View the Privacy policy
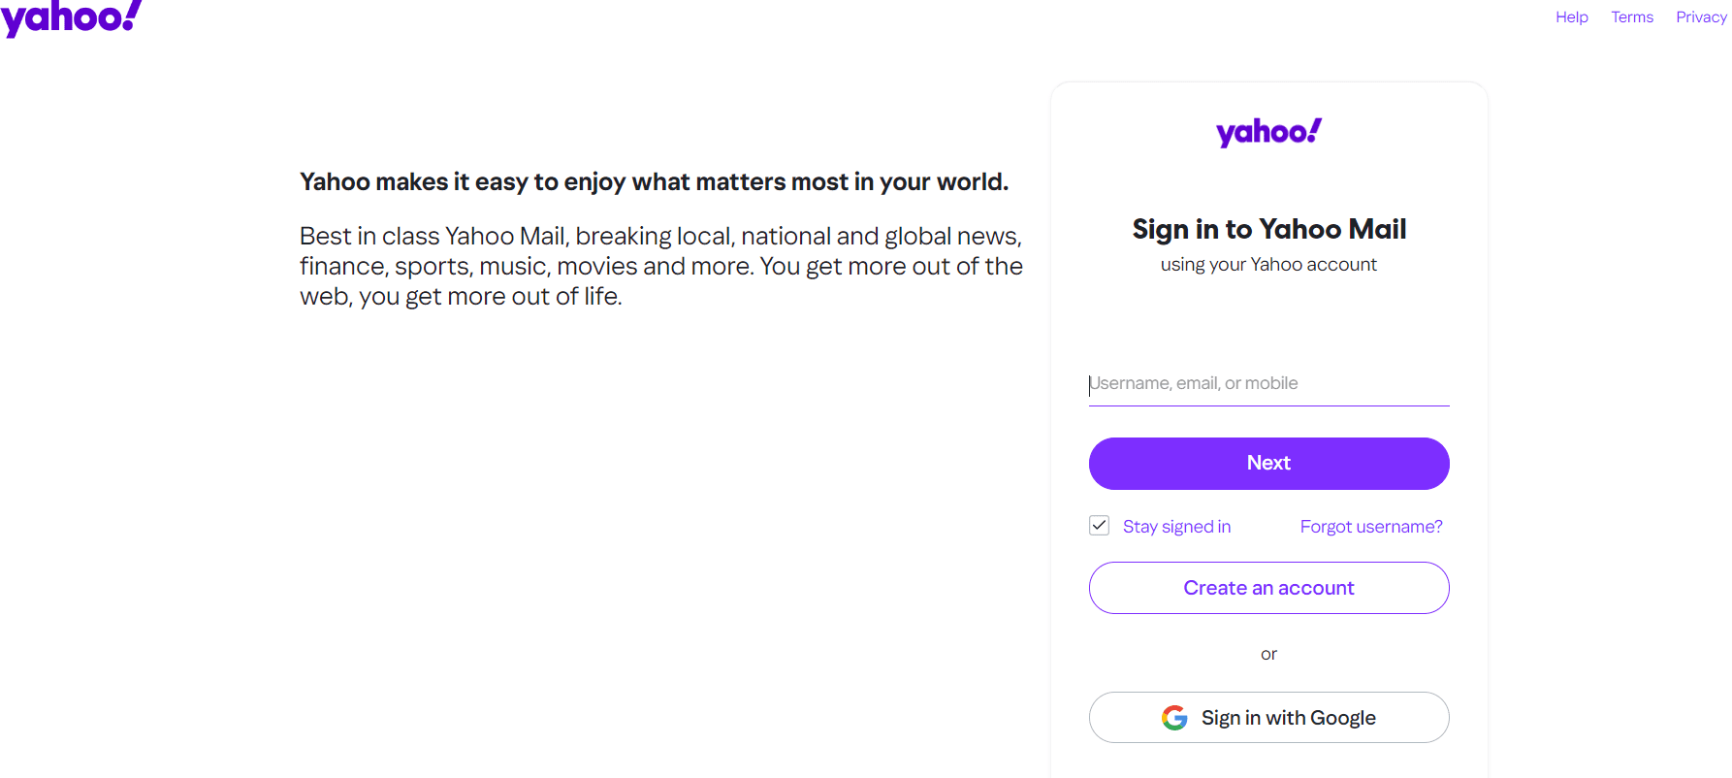Viewport: 1732px width, 778px height. [1701, 16]
